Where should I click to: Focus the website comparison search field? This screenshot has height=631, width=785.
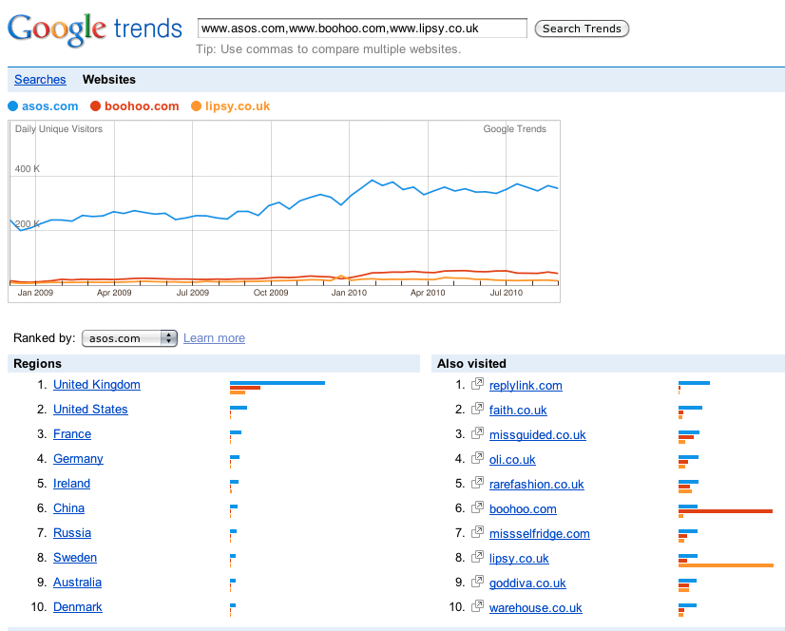click(362, 29)
